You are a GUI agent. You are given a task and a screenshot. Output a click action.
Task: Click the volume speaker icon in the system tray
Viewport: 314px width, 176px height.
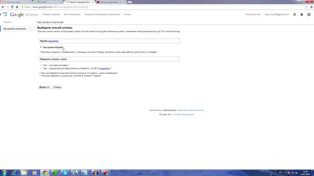pos(296,173)
